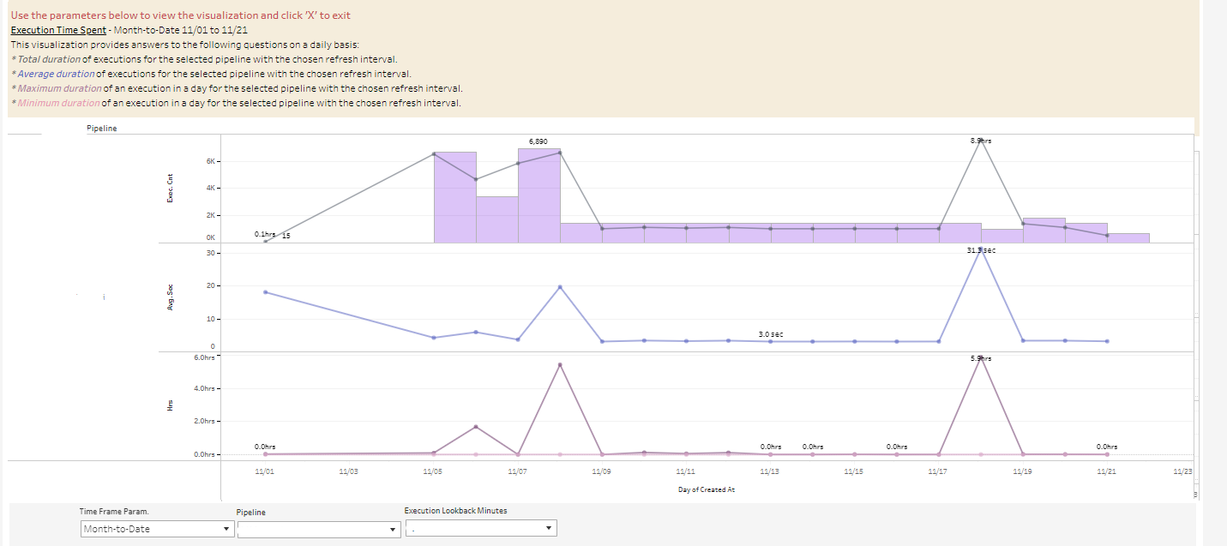Click the 11/07 date tick label
Screen dimensions: 1227x546
[x=517, y=471]
